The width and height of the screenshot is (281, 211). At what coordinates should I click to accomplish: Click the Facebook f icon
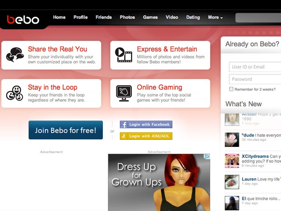(124, 124)
